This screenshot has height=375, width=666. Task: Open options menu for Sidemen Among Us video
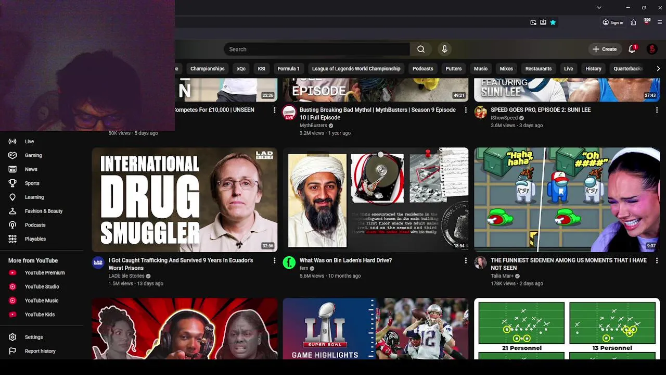tap(657, 260)
